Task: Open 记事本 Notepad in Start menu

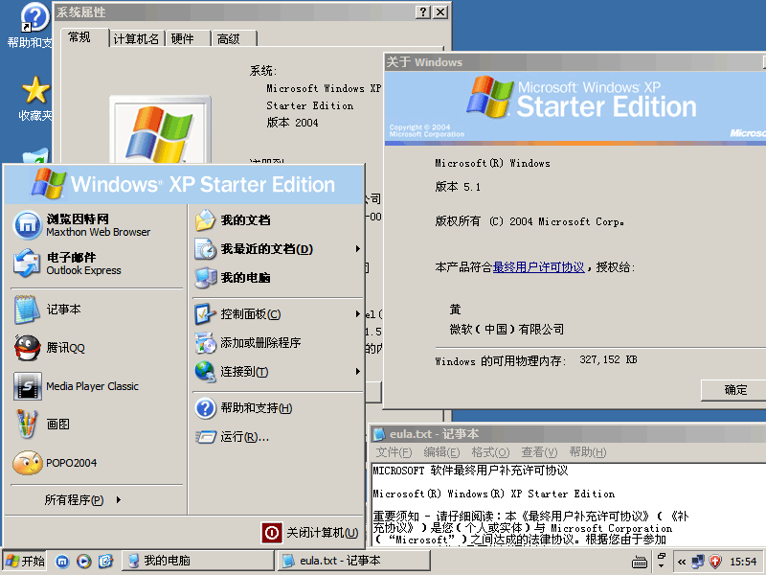Action: (98, 310)
